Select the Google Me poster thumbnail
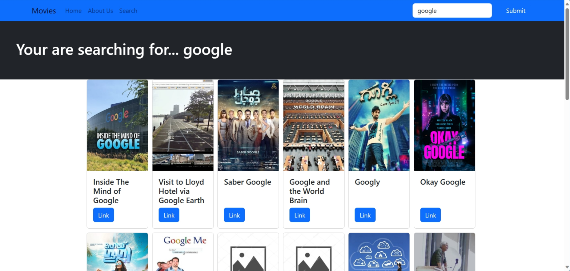This screenshot has width=570, height=271. [183, 252]
